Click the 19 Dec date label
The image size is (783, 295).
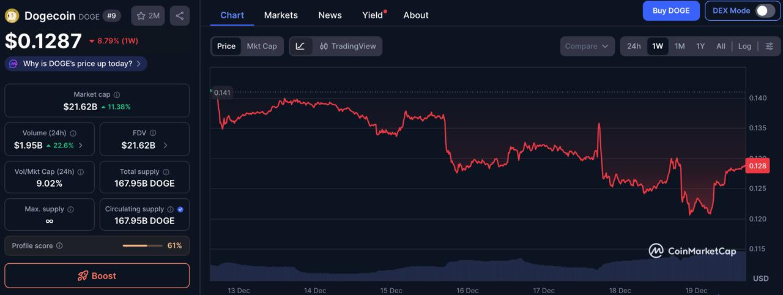pyautogui.click(x=696, y=290)
